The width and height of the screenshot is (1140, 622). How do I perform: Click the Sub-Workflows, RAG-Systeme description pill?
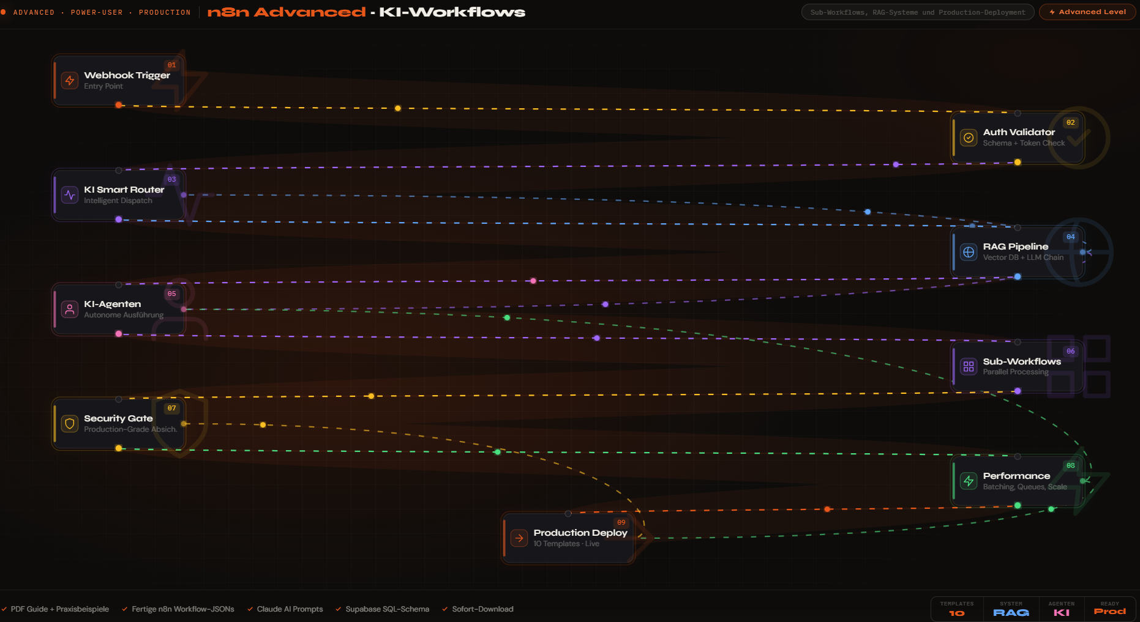[917, 12]
